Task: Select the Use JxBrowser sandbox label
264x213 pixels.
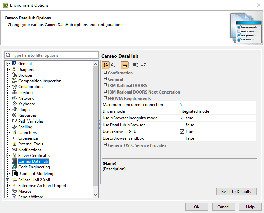Action: [x=123, y=138]
